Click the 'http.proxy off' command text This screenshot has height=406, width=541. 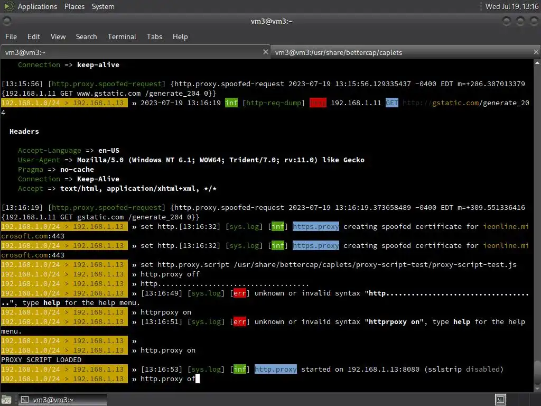tap(170, 274)
